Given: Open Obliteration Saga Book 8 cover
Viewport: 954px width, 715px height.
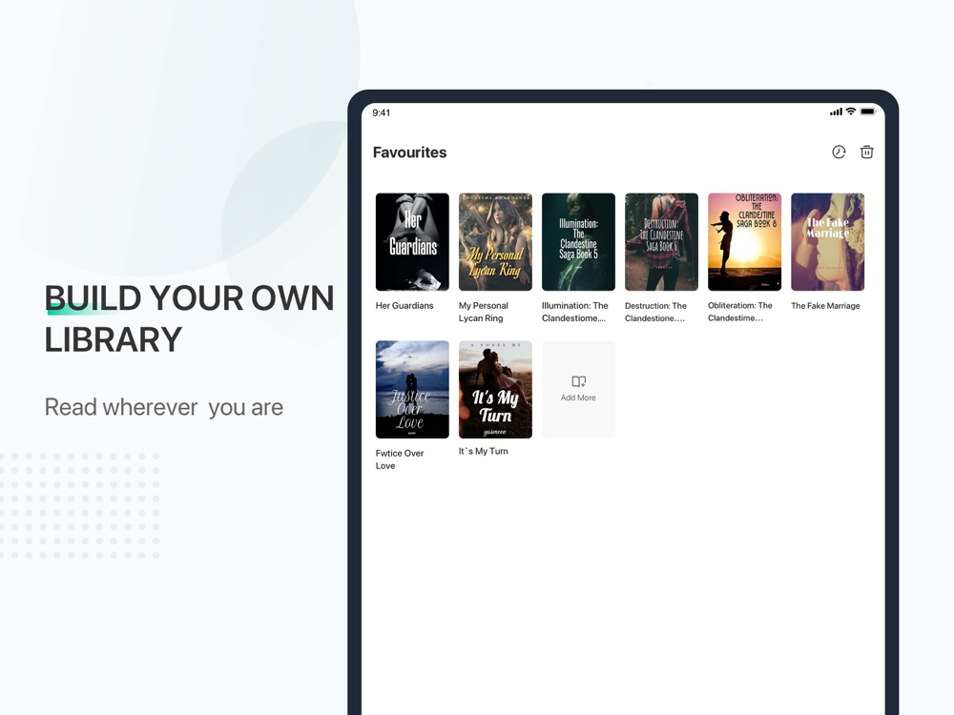Looking at the screenshot, I should (x=745, y=242).
